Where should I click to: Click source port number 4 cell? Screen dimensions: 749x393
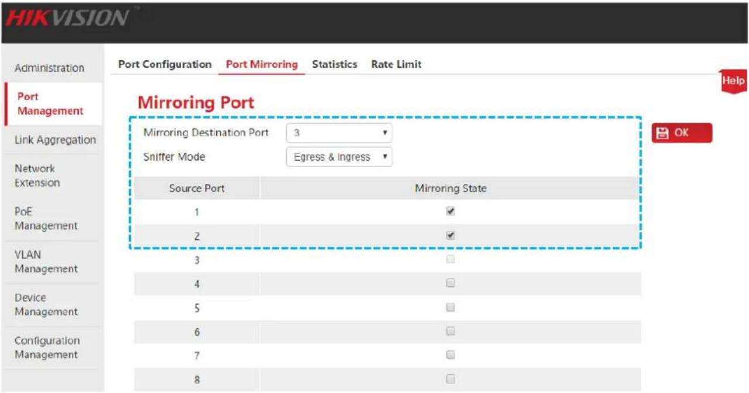[197, 284]
